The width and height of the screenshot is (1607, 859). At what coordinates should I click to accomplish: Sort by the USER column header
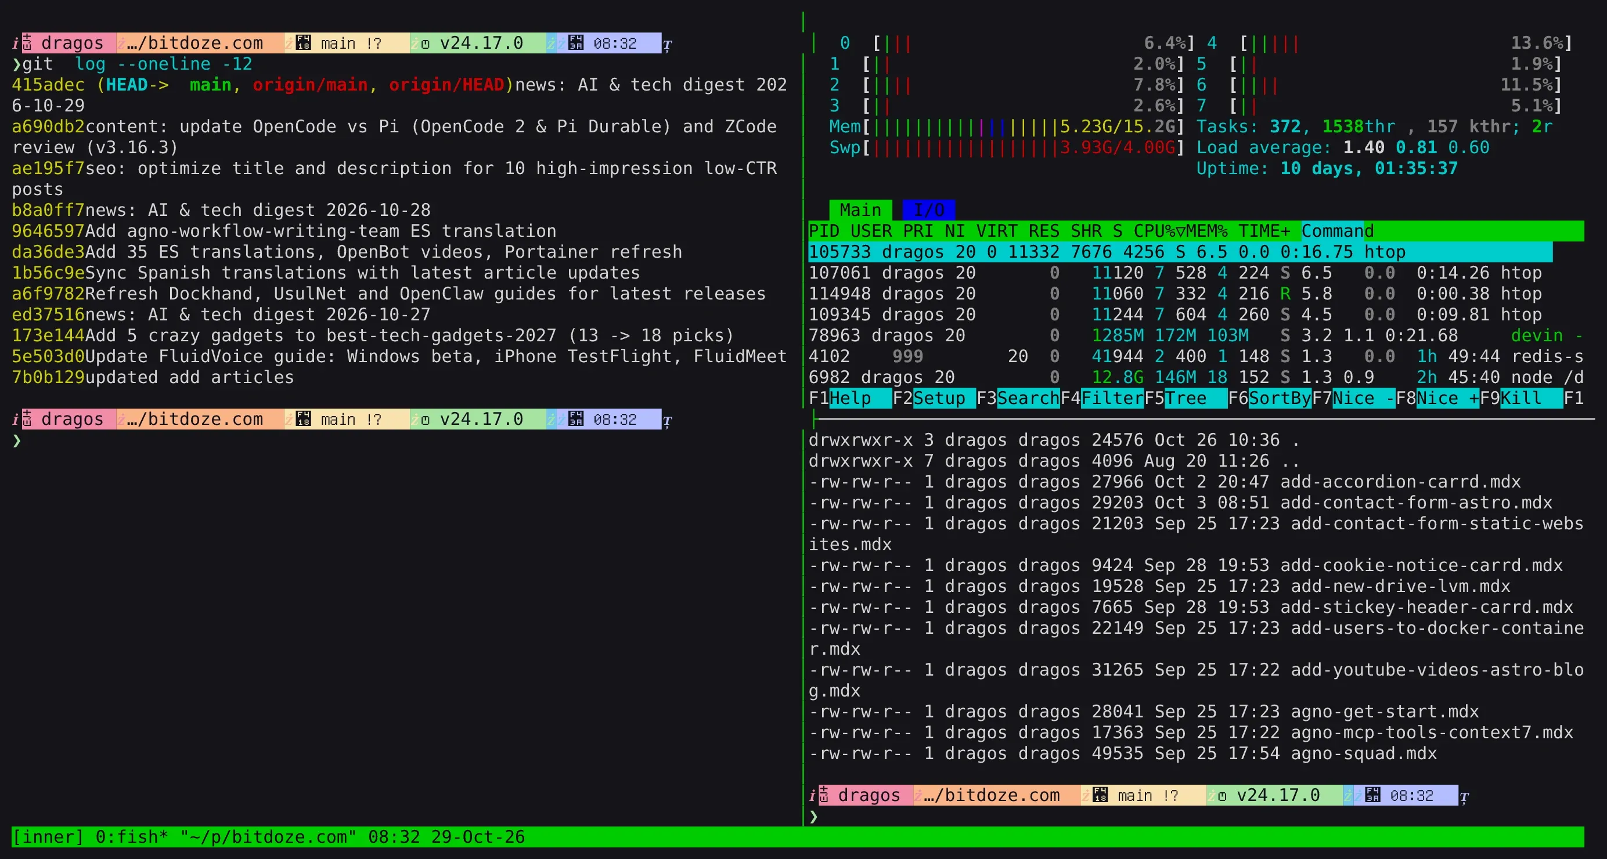coord(871,232)
